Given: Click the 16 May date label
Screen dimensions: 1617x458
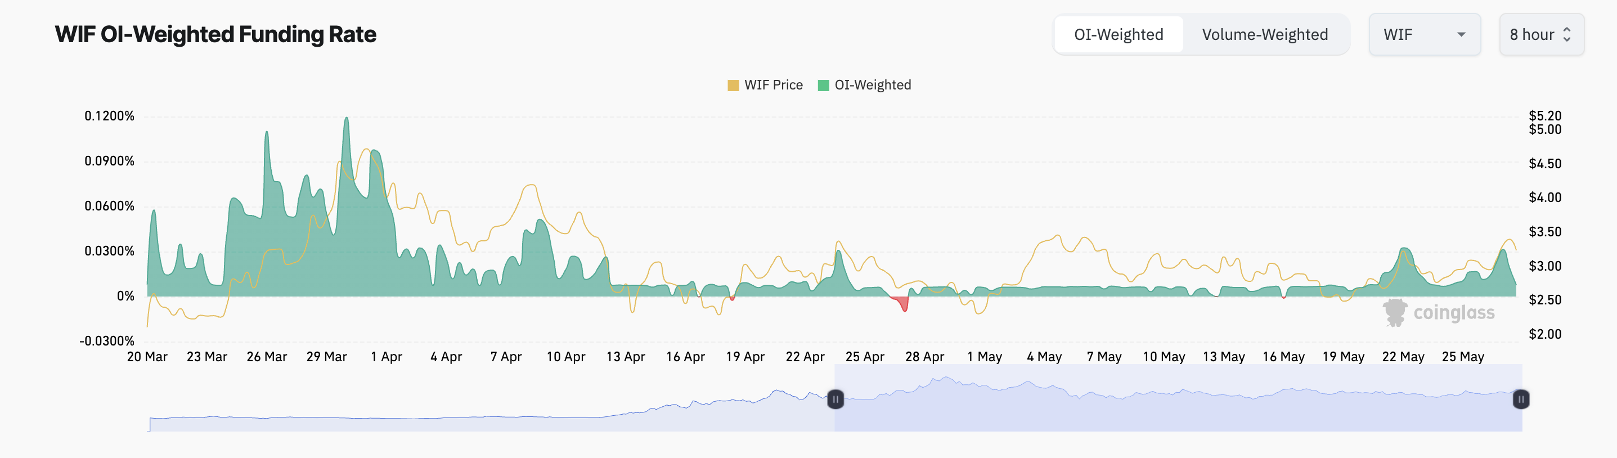Looking at the screenshot, I should pos(1284,357).
